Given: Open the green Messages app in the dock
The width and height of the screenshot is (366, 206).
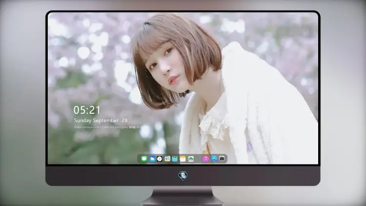Looking at the screenshot, I should click(144, 159).
